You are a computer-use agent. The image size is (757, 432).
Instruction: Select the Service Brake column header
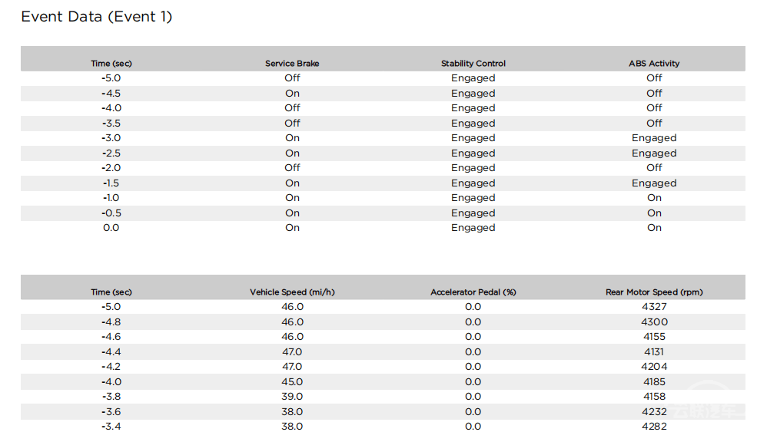coord(292,63)
